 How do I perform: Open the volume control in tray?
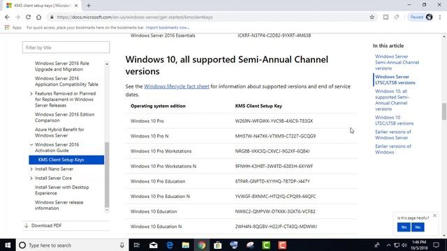[404, 245]
